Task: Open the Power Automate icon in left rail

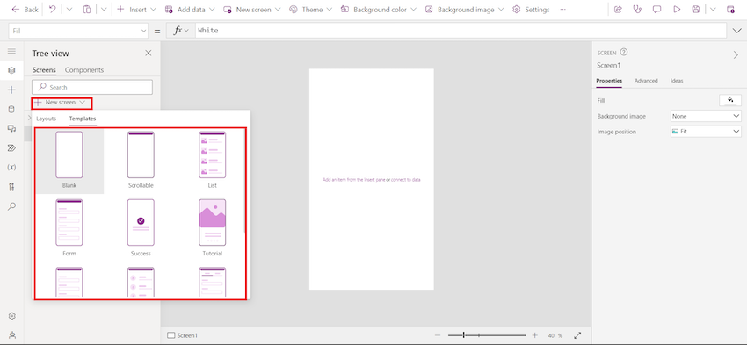Action: 12,148
